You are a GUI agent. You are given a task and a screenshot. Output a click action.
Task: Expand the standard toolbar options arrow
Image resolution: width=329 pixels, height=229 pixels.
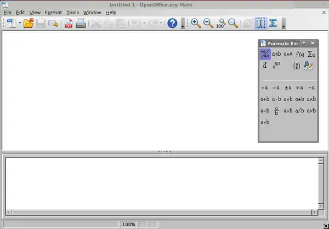tap(183, 23)
